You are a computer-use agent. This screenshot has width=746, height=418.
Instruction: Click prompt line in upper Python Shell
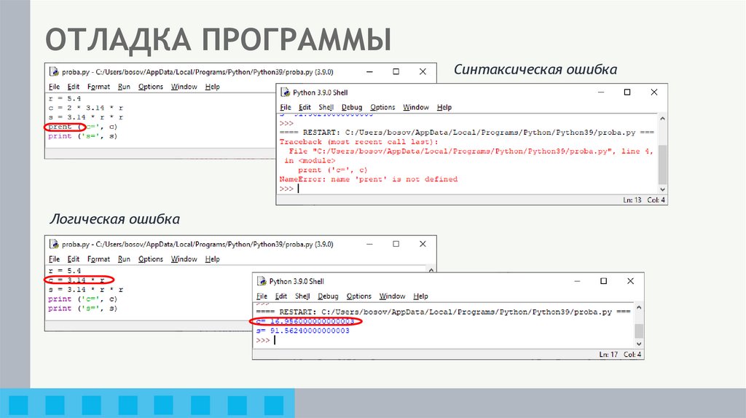pos(289,189)
